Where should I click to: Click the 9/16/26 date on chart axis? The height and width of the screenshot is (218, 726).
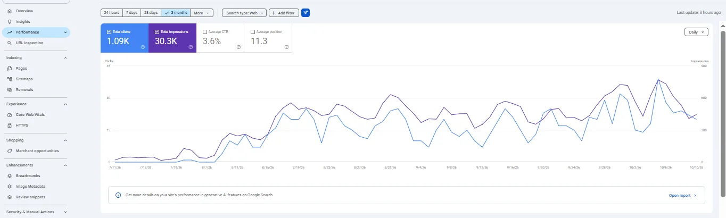pyautogui.click(x=513, y=167)
